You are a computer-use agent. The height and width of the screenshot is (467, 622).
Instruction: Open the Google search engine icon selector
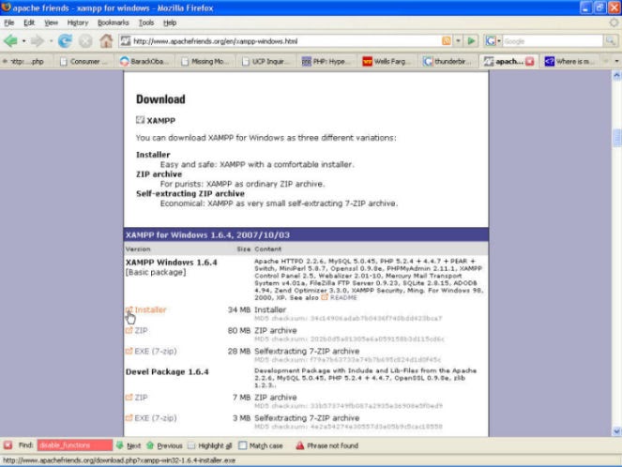point(493,41)
